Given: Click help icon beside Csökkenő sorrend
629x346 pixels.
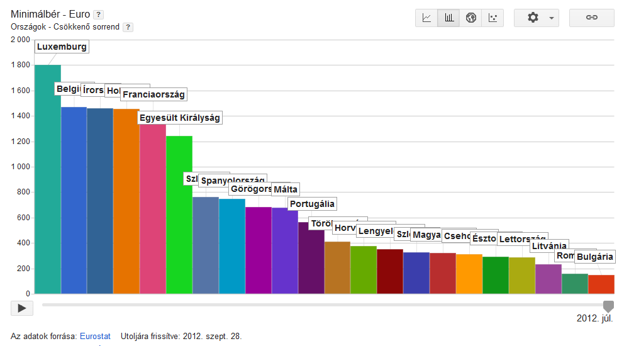Looking at the screenshot, I should pyautogui.click(x=128, y=27).
